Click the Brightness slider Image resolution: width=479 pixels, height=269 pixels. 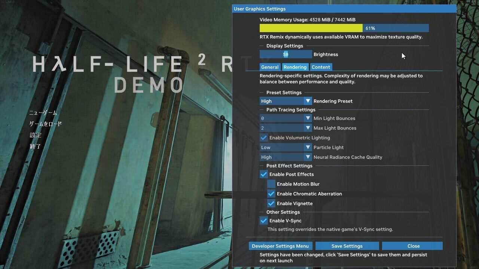[286, 55]
